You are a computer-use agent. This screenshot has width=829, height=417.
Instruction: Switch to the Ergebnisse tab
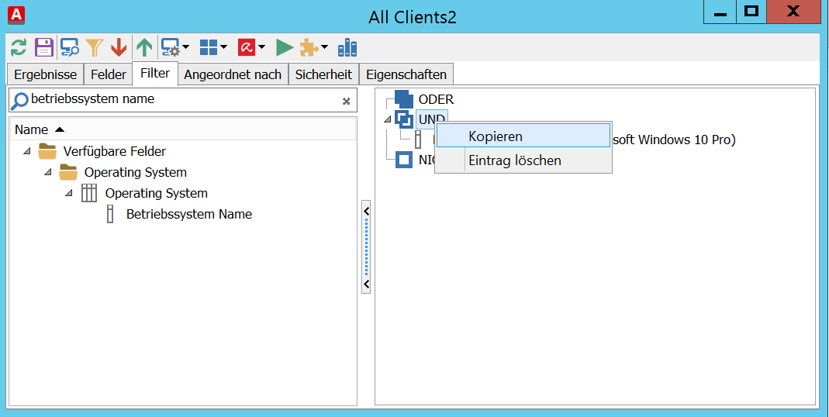(x=46, y=75)
